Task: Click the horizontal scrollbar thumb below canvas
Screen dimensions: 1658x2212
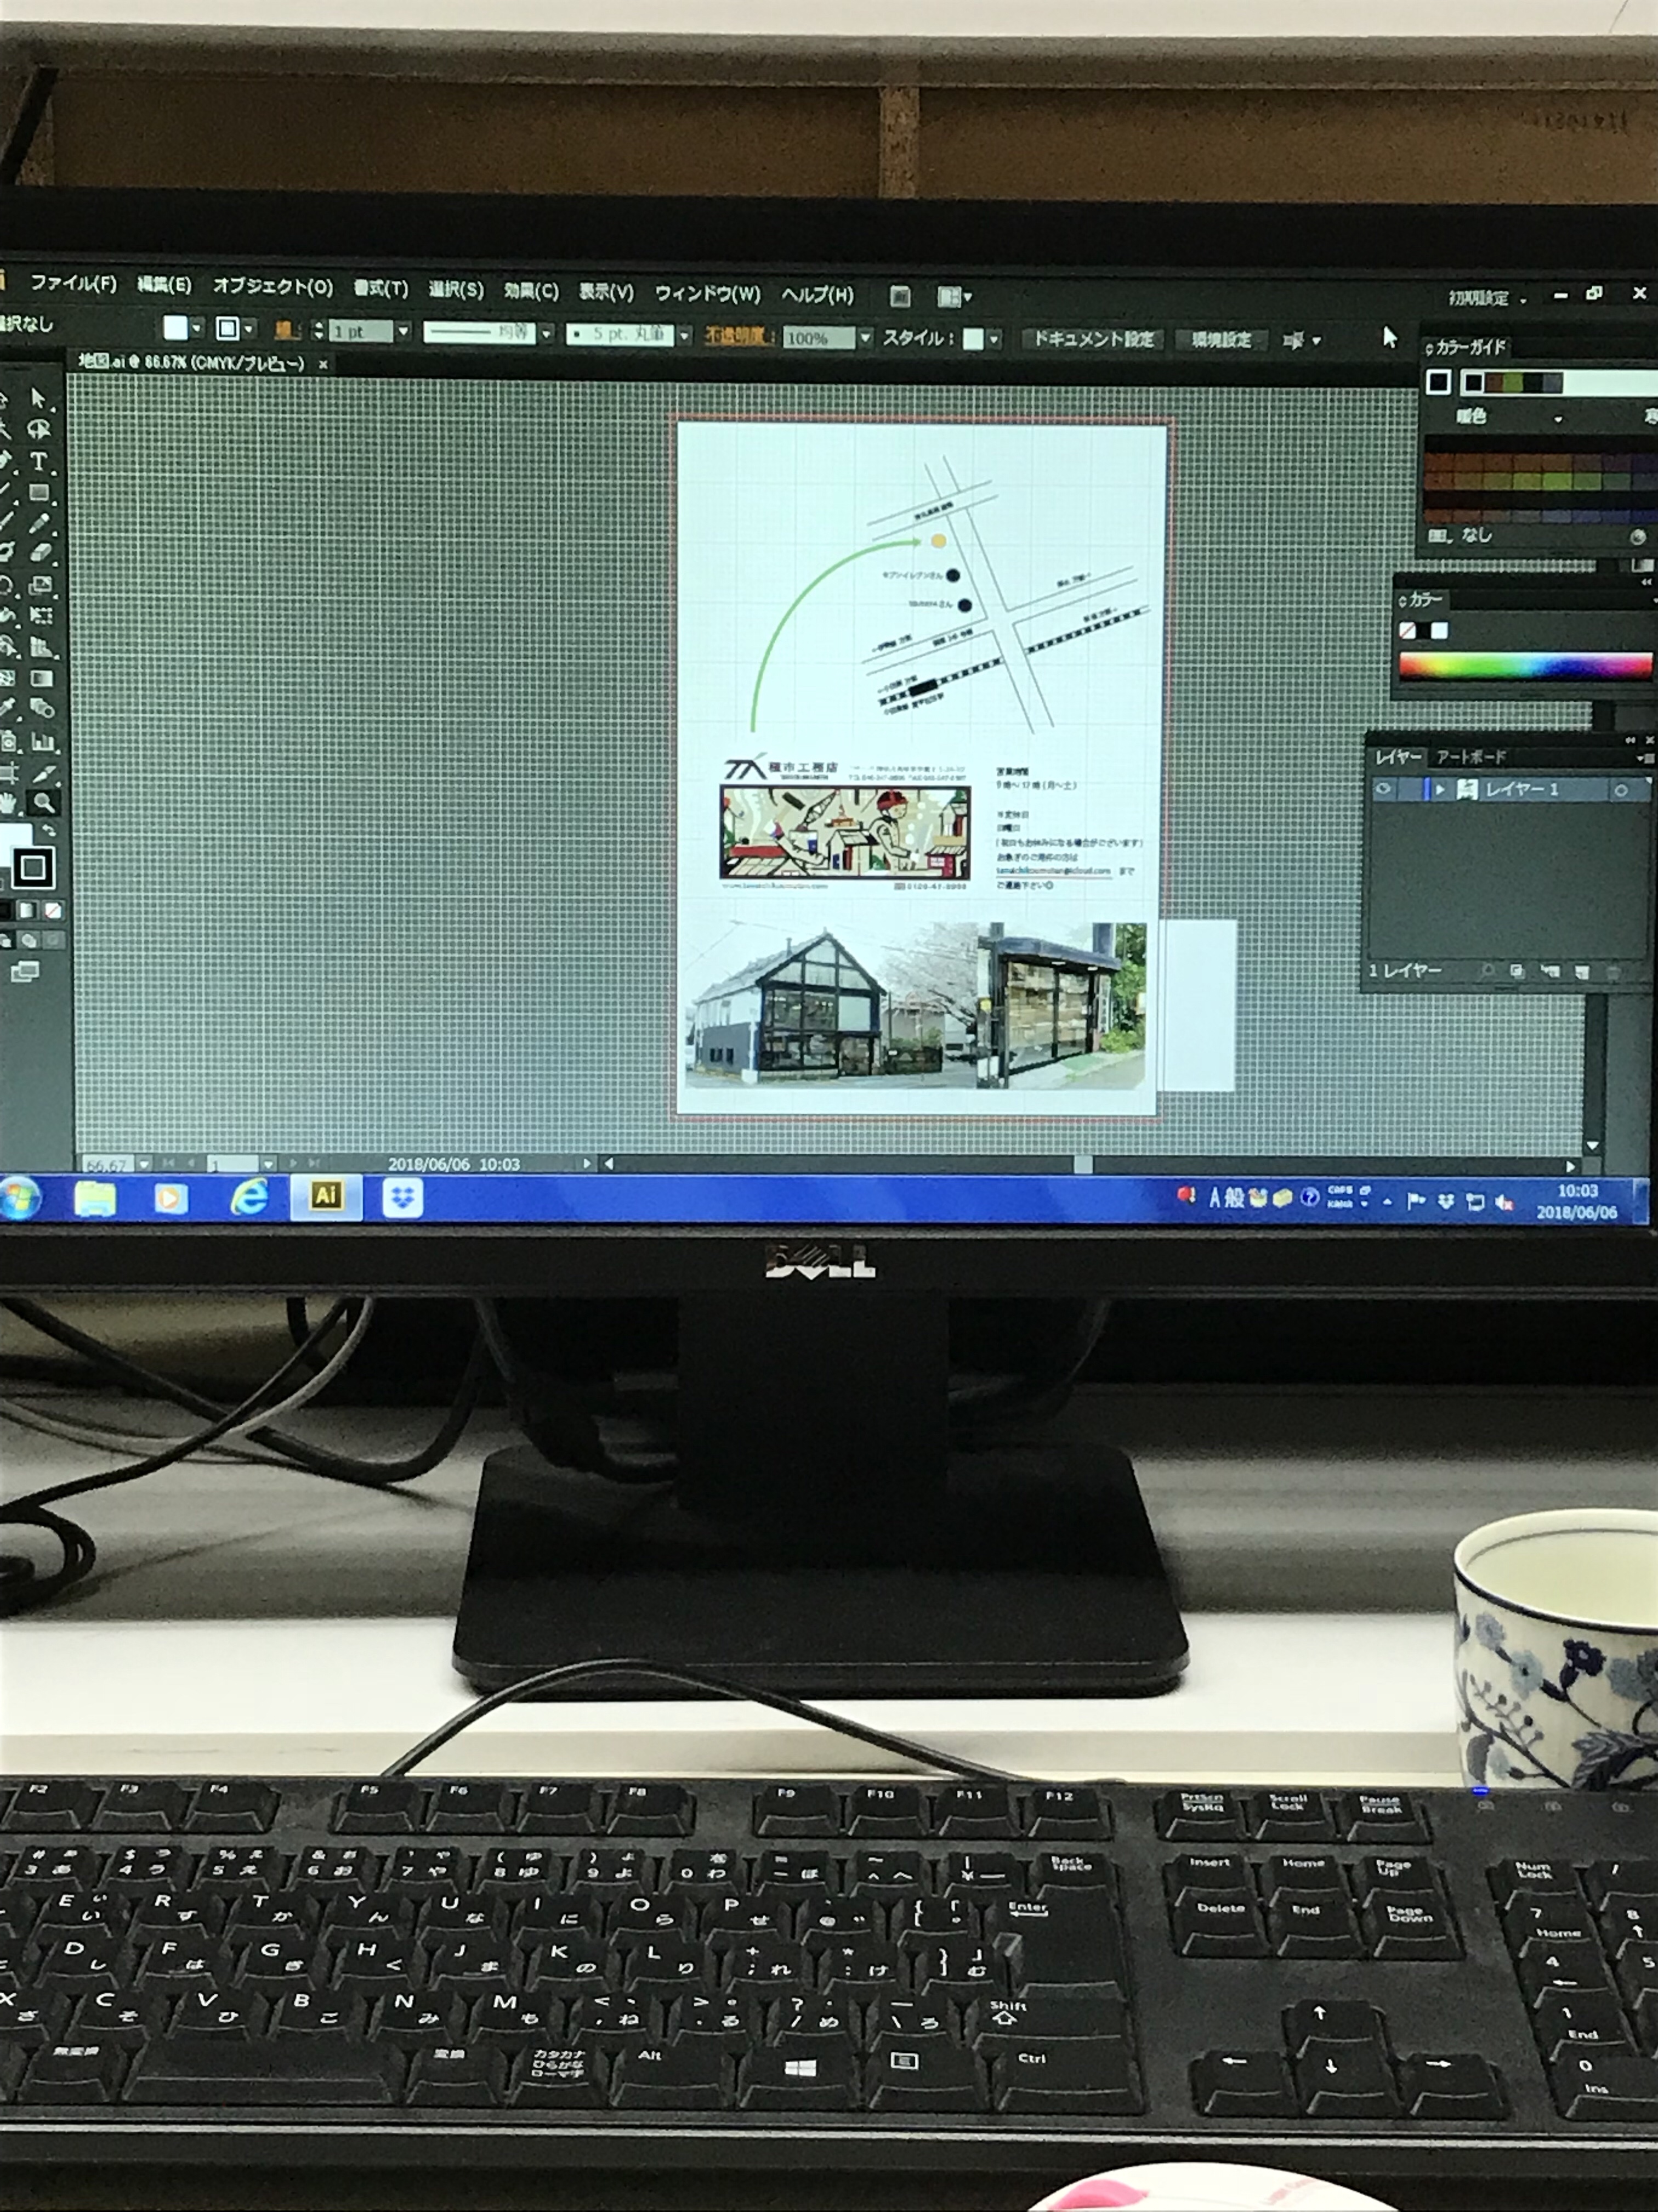Action: [1083, 1165]
